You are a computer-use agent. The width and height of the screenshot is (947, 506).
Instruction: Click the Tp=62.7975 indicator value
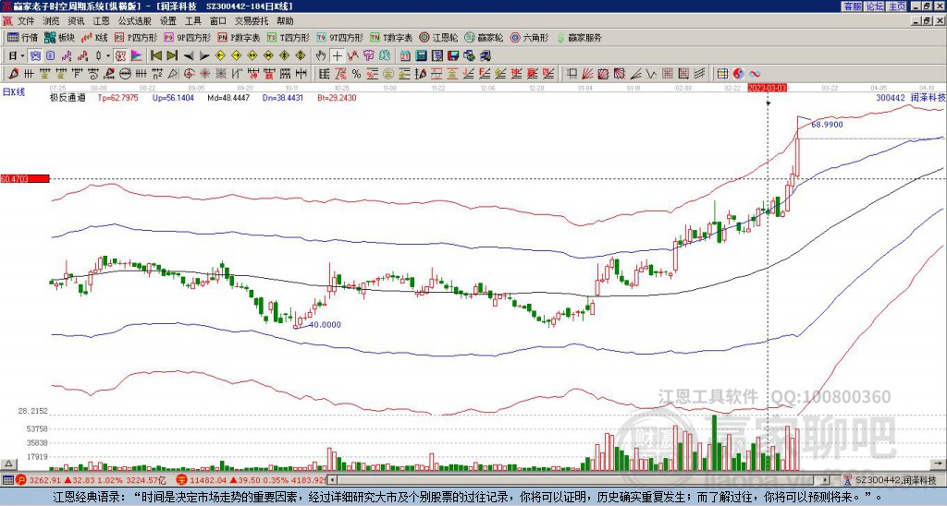117,98
